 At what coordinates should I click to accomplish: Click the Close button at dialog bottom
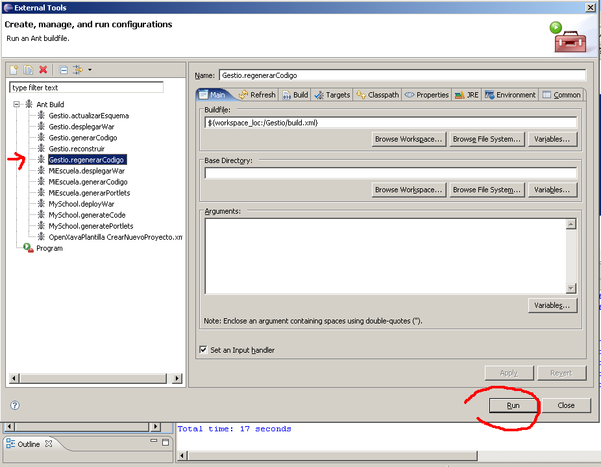[566, 405]
